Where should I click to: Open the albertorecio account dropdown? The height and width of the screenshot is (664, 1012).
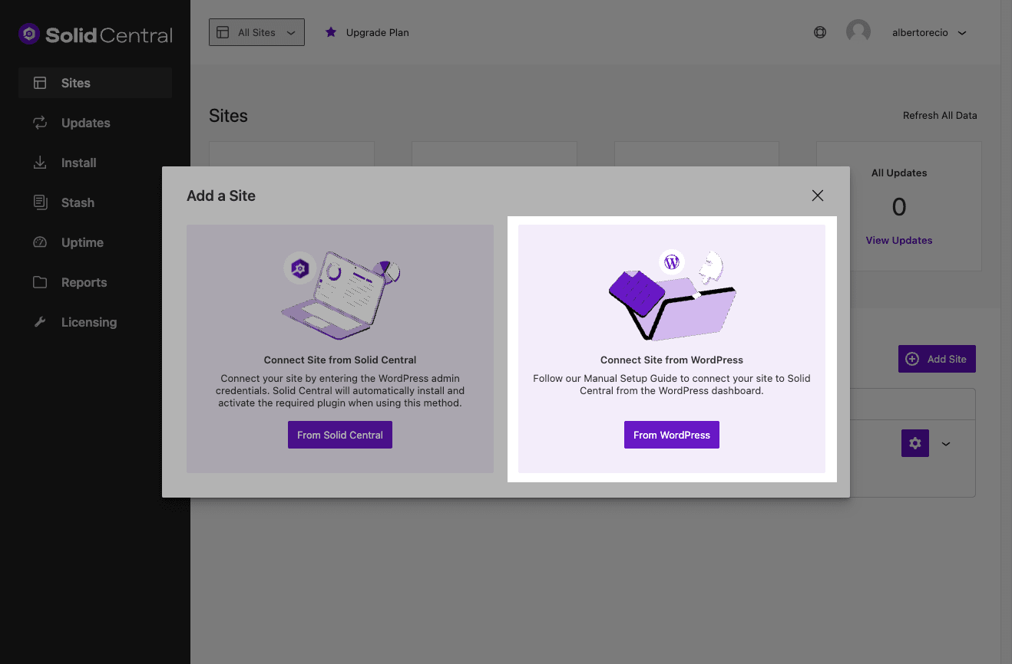[x=929, y=33]
